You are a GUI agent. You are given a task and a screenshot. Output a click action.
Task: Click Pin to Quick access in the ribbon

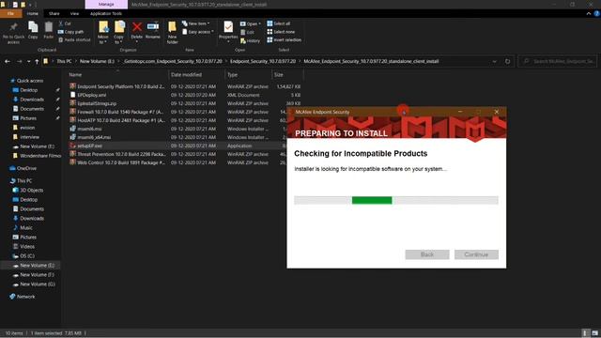[x=13, y=33]
